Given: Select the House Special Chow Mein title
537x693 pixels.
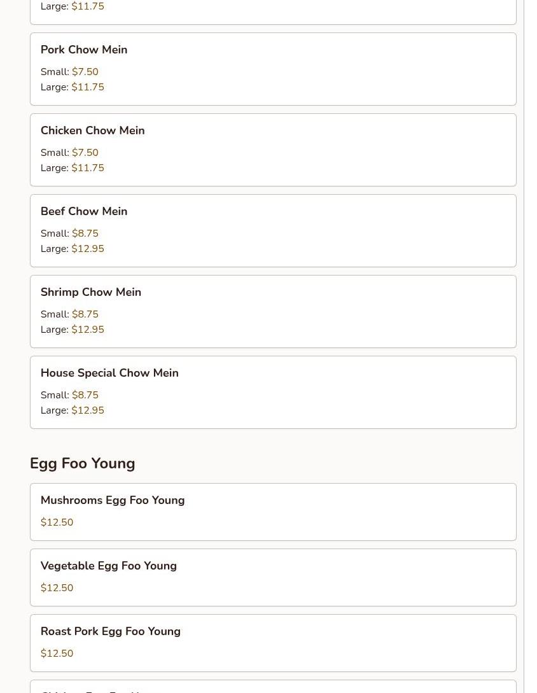Looking at the screenshot, I should [109, 373].
